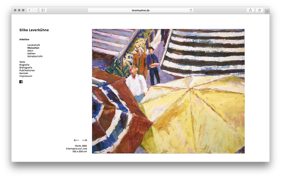
Task: Go to the Publikationen page
Action: tap(27, 70)
